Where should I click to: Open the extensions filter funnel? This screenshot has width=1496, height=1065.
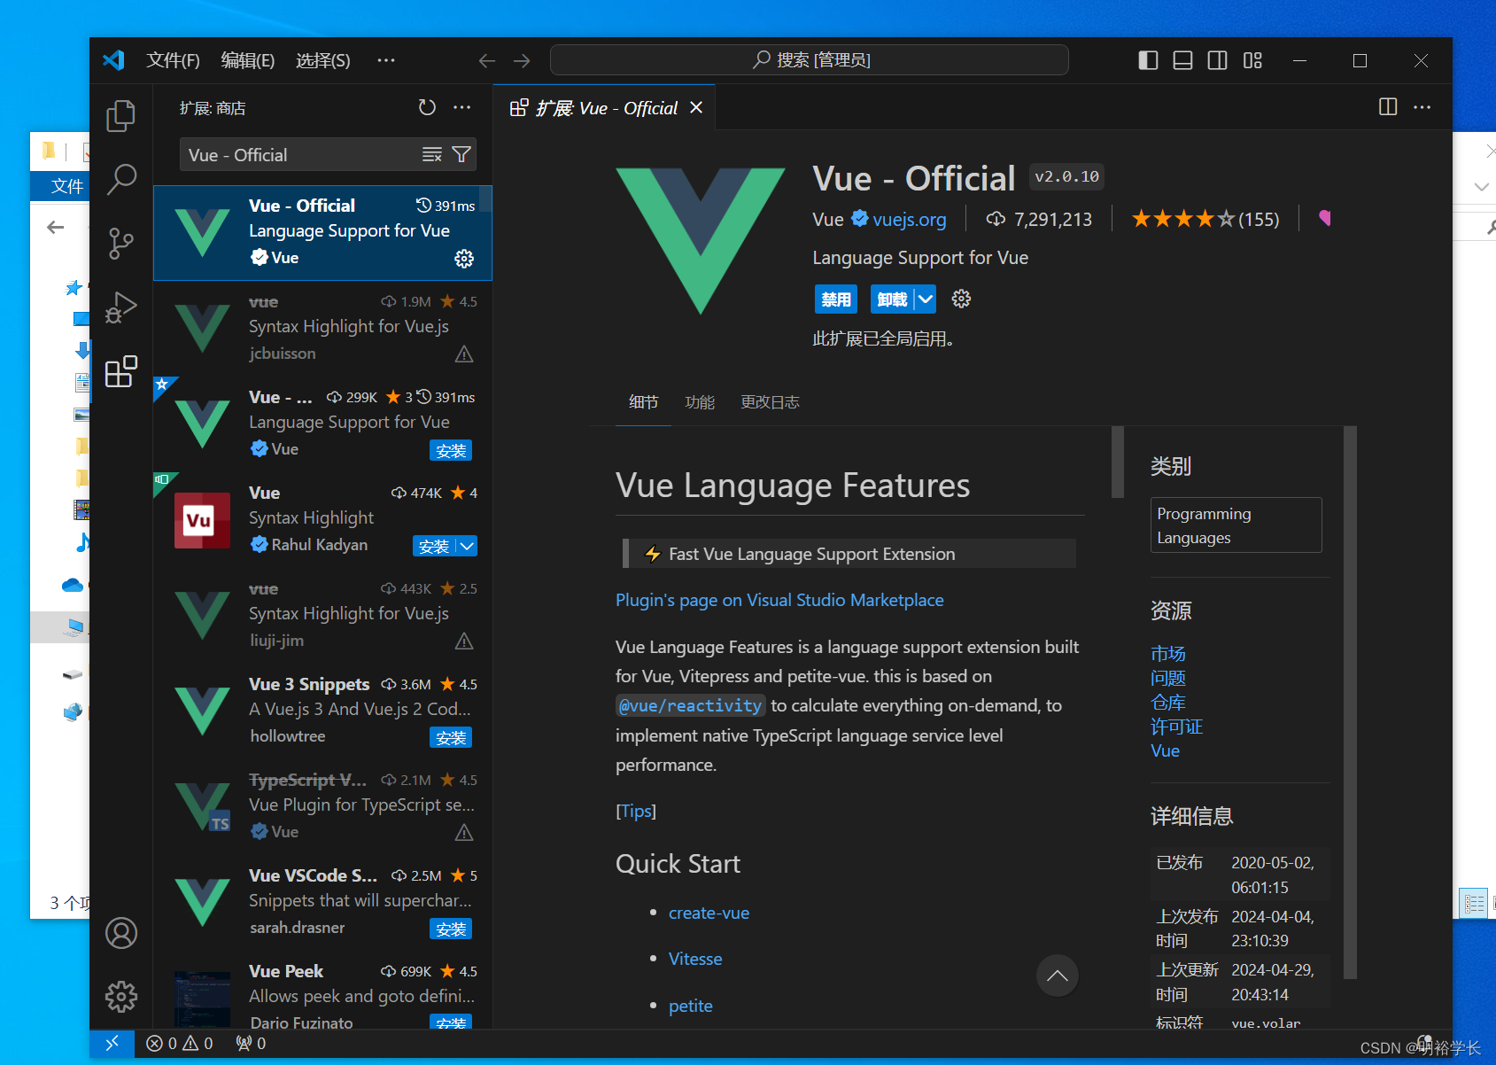[x=461, y=155]
